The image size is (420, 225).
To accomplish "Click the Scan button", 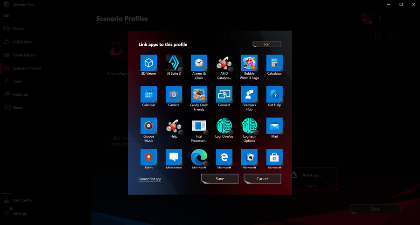I will [267, 44].
